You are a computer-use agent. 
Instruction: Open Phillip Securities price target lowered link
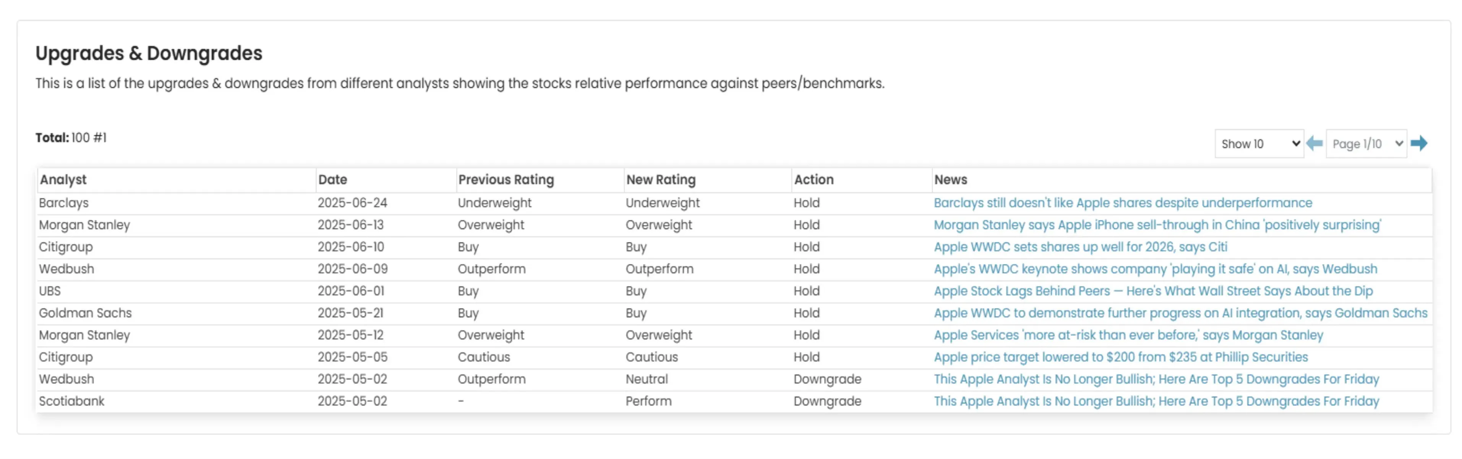[1120, 358]
